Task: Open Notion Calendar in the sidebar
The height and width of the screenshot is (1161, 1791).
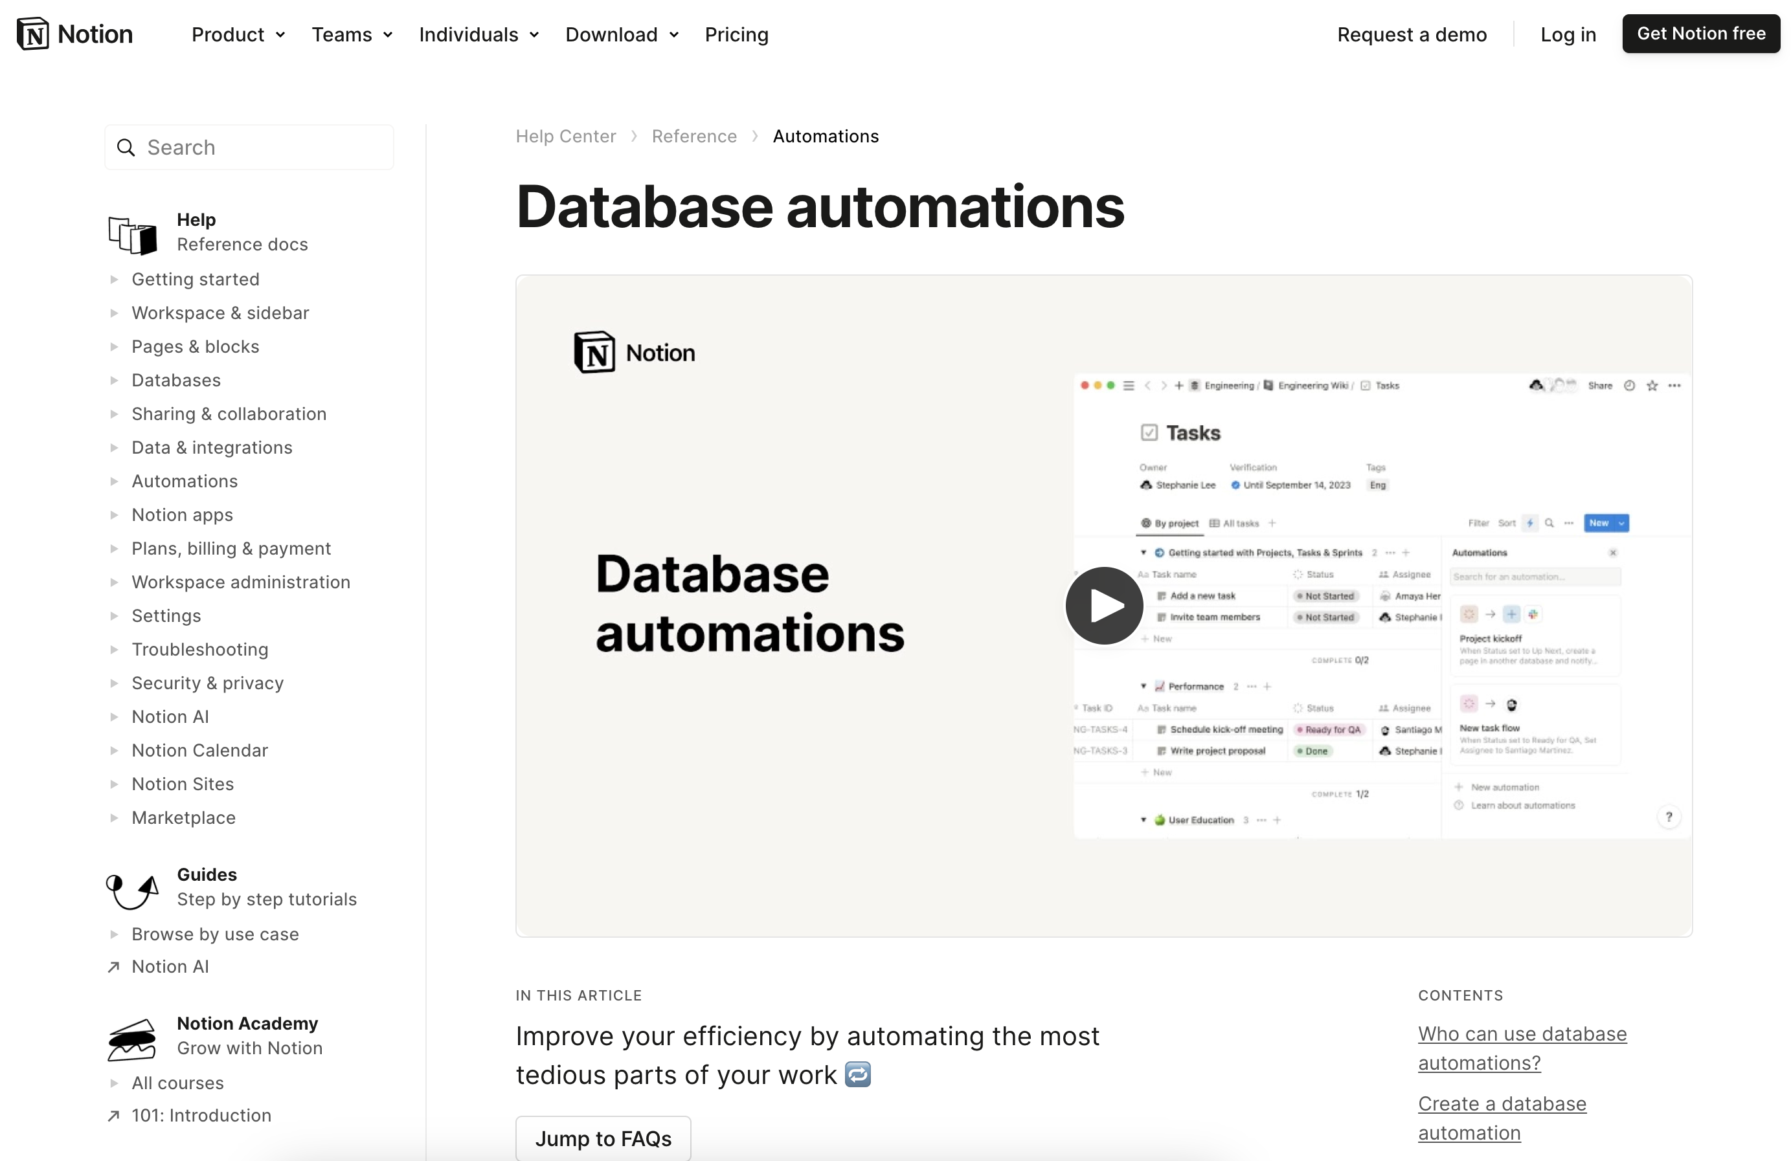Action: pyautogui.click(x=199, y=751)
